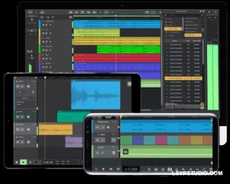Screen dimensions: 230x184
Task: Select the large blue clip on the phone timeline
Action: pyautogui.click(x=166, y=126)
